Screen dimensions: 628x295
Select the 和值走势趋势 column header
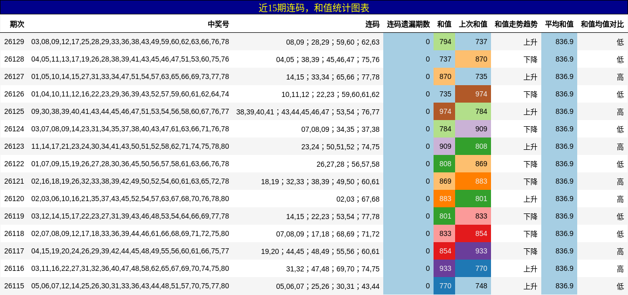(x=516, y=24)
